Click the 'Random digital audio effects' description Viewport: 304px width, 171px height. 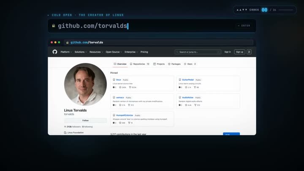tap(190, 102)
